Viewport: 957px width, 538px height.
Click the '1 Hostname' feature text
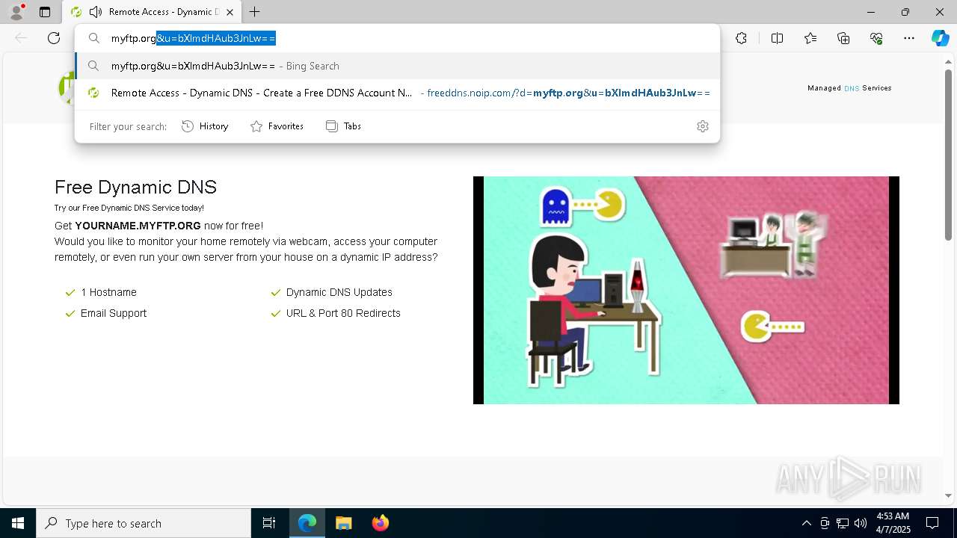[x=108, y=292]
